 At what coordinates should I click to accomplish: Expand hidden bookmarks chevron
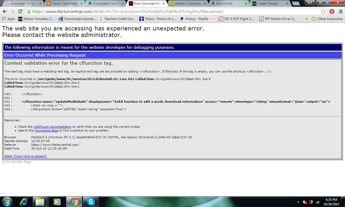[x=306, y=19]
